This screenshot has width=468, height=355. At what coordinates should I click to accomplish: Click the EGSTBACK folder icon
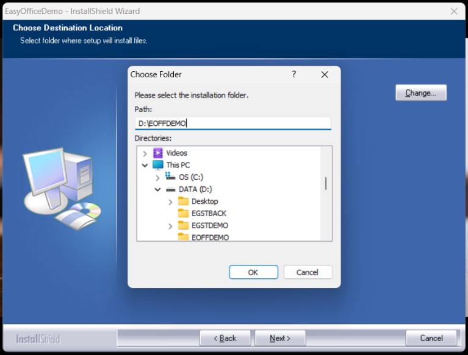pos(183,213)
